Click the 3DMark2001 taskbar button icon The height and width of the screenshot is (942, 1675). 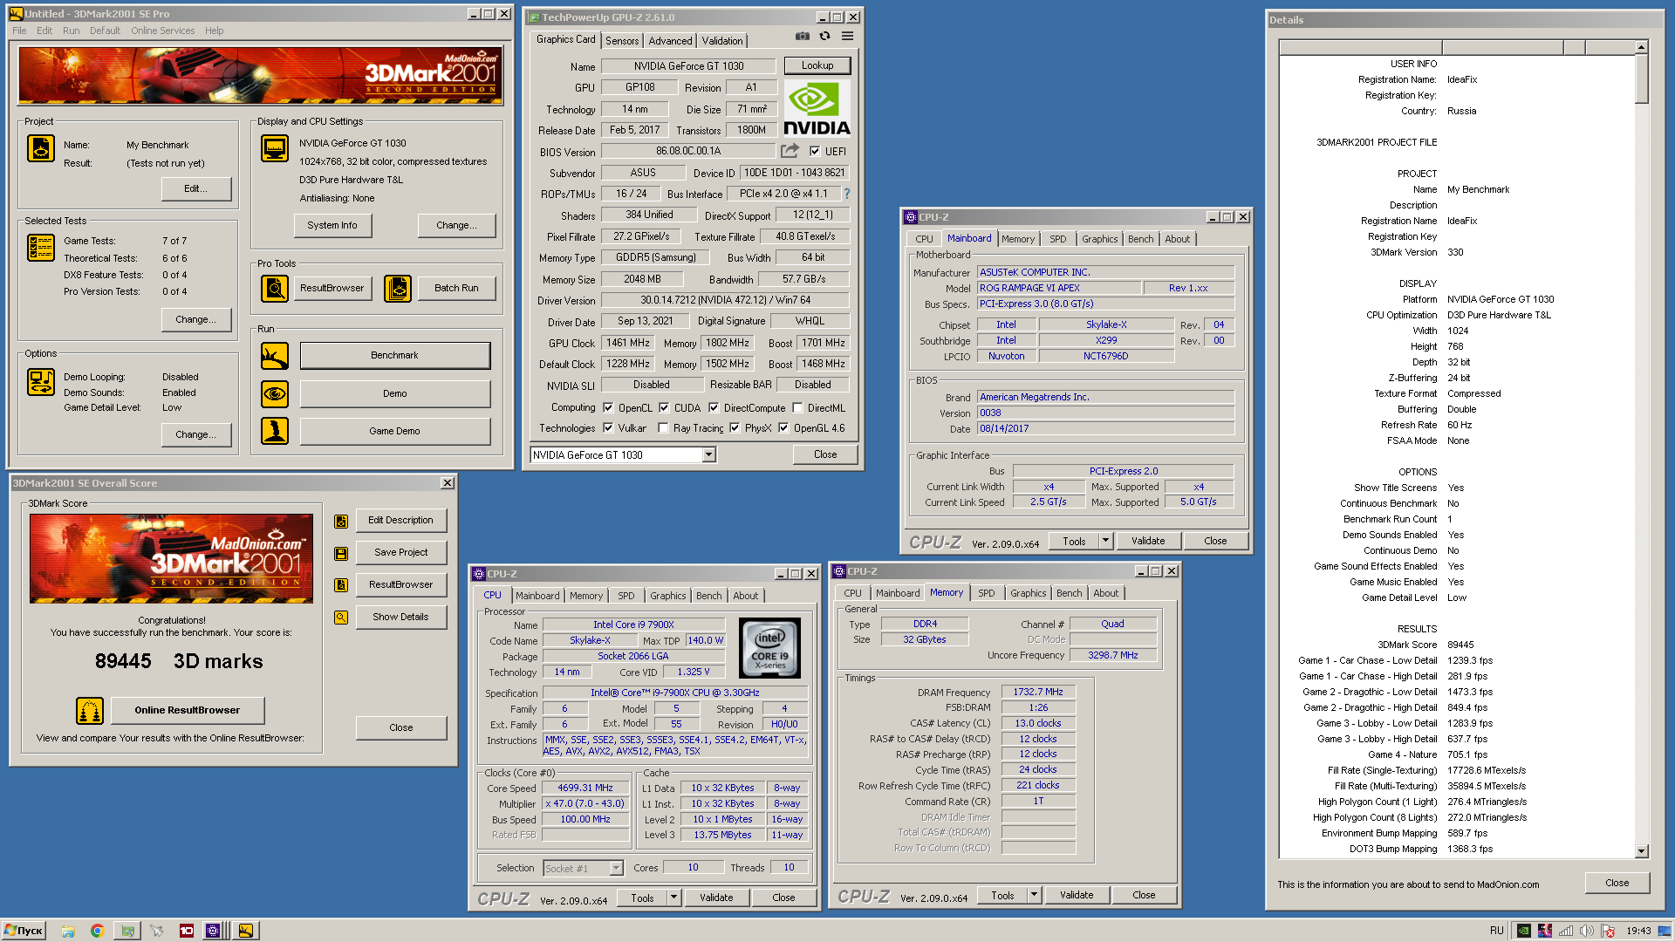(246, 931)
